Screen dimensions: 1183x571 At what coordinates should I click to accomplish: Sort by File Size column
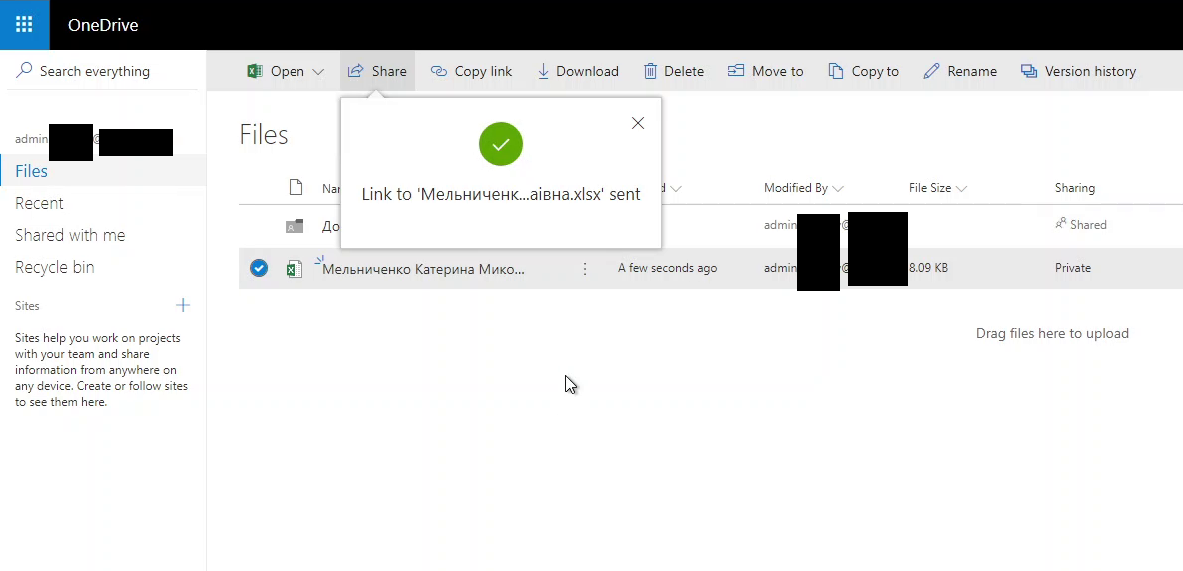point(937,188)
